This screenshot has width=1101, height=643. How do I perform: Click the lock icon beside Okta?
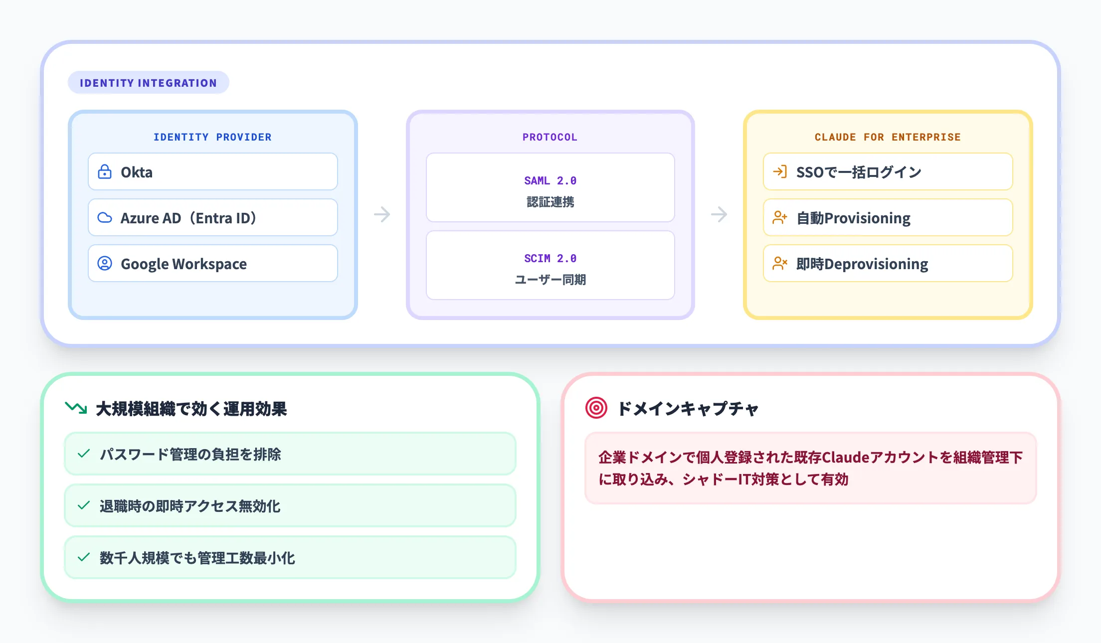click(x=105, y=171)
